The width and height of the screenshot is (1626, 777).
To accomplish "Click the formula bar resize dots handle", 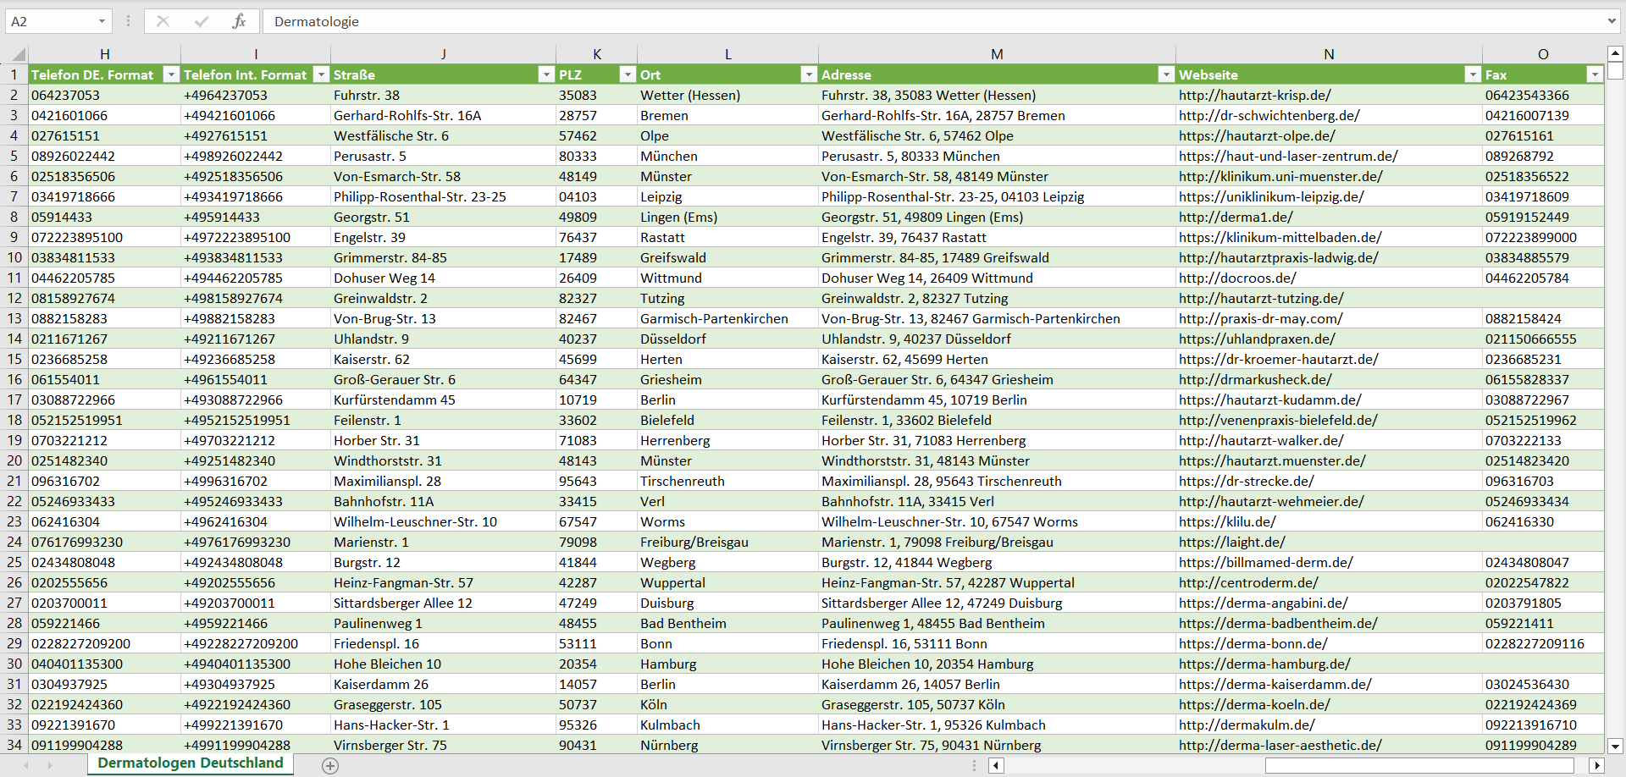I will point(129,21).
